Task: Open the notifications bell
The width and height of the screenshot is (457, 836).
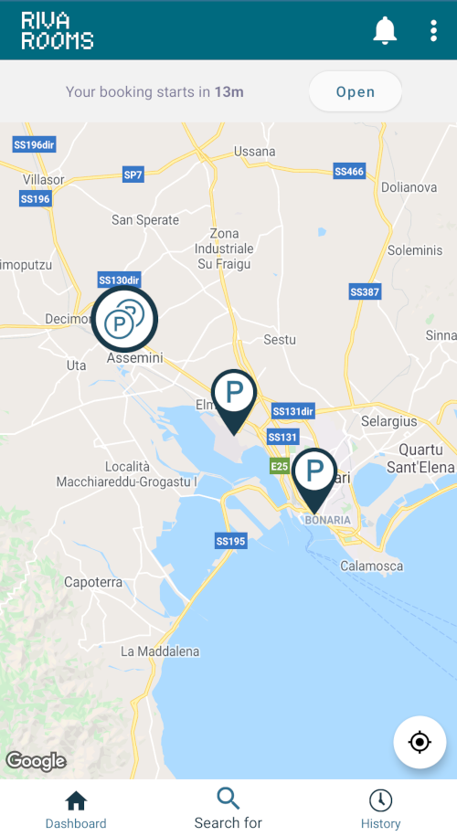Action: [385, 30]
